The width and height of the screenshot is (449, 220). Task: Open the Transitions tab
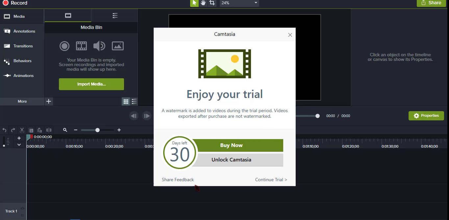pyautogui.click(x=22, y=46)
